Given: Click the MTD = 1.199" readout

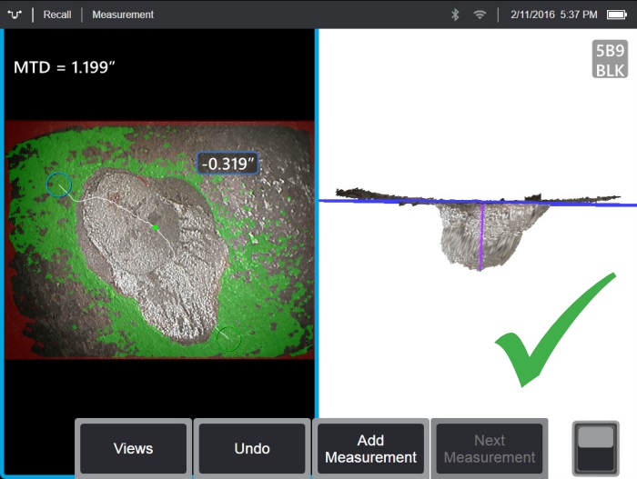Looking at the screenshot, I should click(65, 67).
